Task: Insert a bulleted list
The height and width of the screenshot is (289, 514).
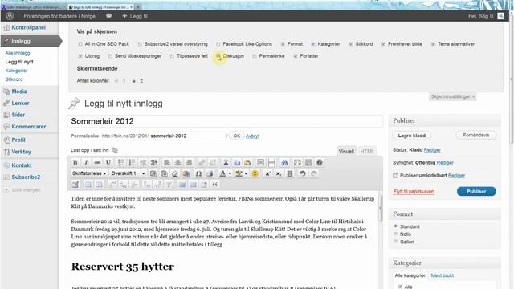Action: pyautogui.click(x=121, y=162)
